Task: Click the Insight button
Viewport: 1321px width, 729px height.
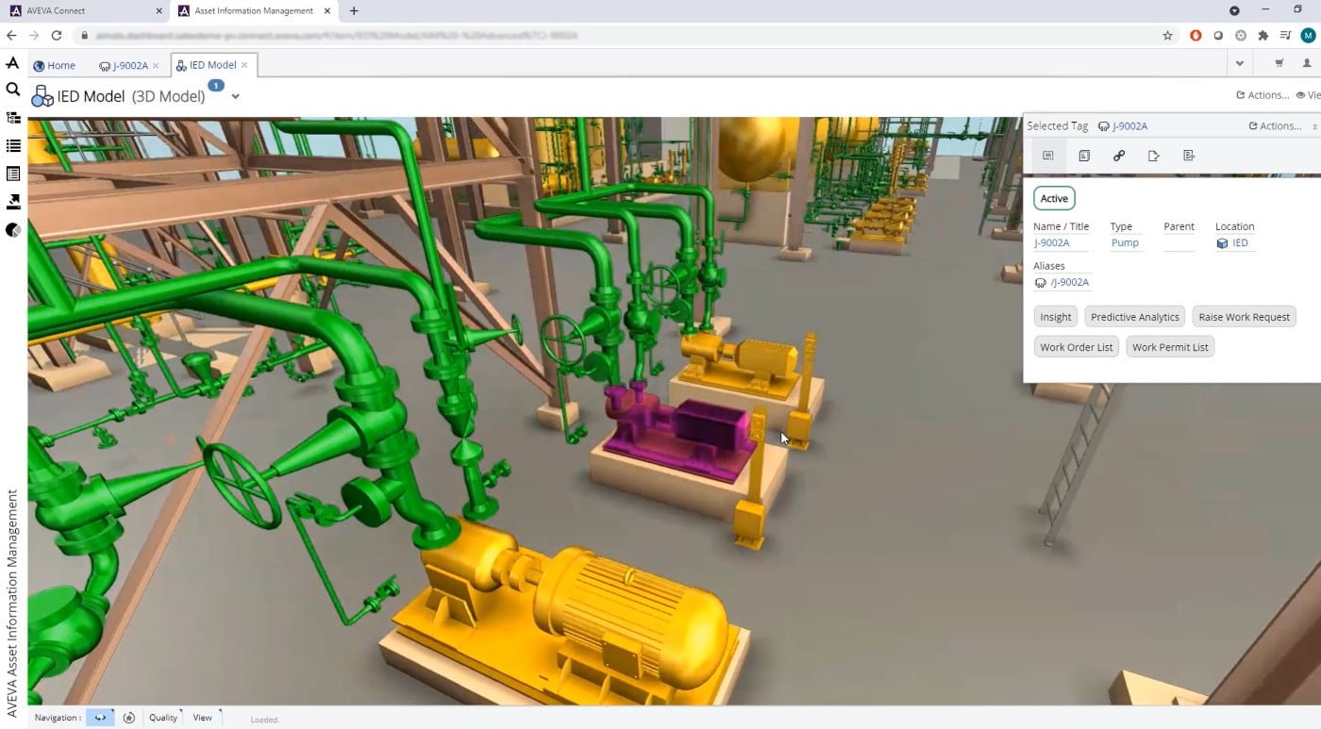Action: (x=1056, y=317)
